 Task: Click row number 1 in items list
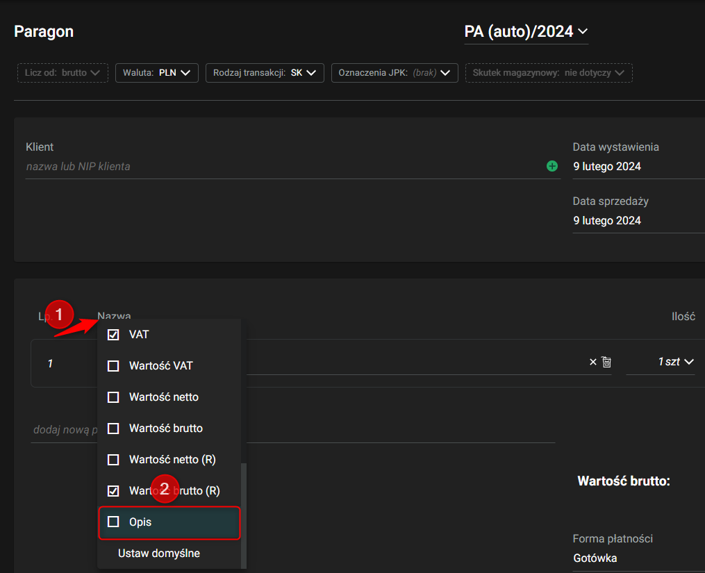[50, 363]
